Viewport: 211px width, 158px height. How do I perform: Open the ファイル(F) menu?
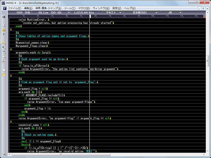tap(14, 8)
